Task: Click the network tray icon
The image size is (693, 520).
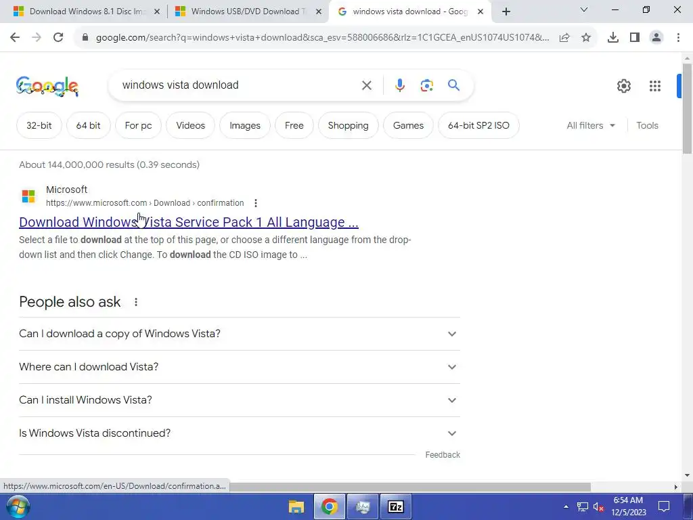Action: 583,506
